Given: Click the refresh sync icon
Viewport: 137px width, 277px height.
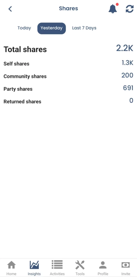Looking at the screenshot, I should [x=130, y=9].
